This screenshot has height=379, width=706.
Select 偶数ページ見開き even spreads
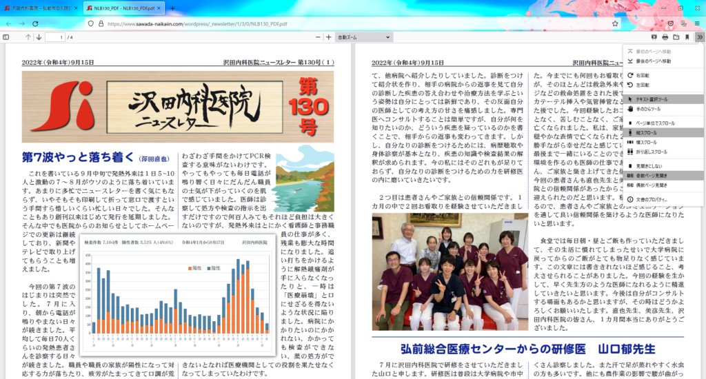[x=663, y=185]
